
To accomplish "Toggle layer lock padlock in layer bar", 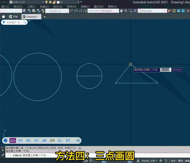I will [x=54, y=2].
